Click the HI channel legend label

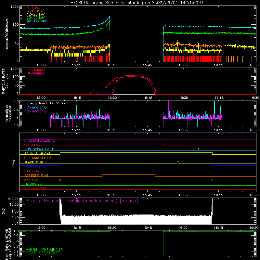pos(35,73)
